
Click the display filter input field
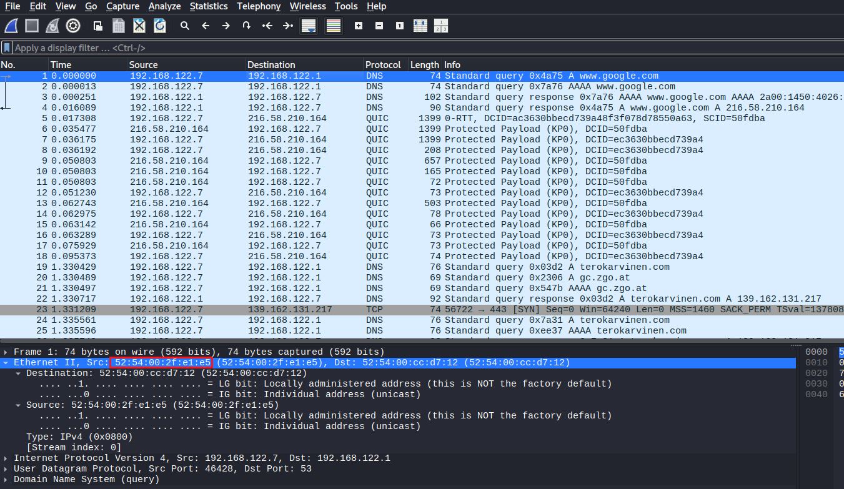click(375, 47)
